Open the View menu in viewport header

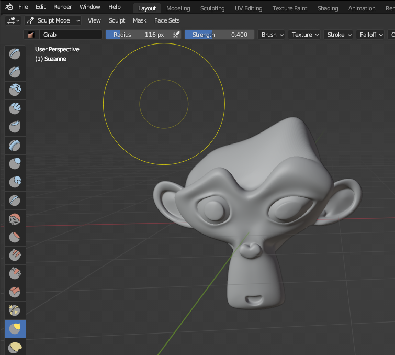coord(94,20)
